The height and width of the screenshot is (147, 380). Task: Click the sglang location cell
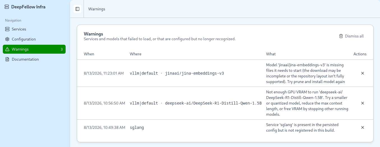(x=137, y=127)
